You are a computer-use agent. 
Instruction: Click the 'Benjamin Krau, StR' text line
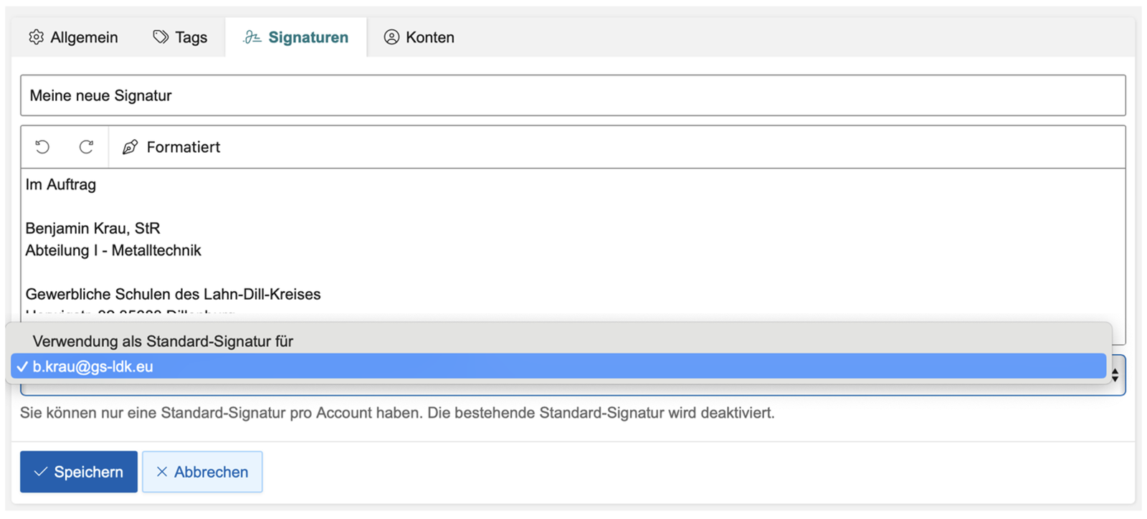(93, 229)
